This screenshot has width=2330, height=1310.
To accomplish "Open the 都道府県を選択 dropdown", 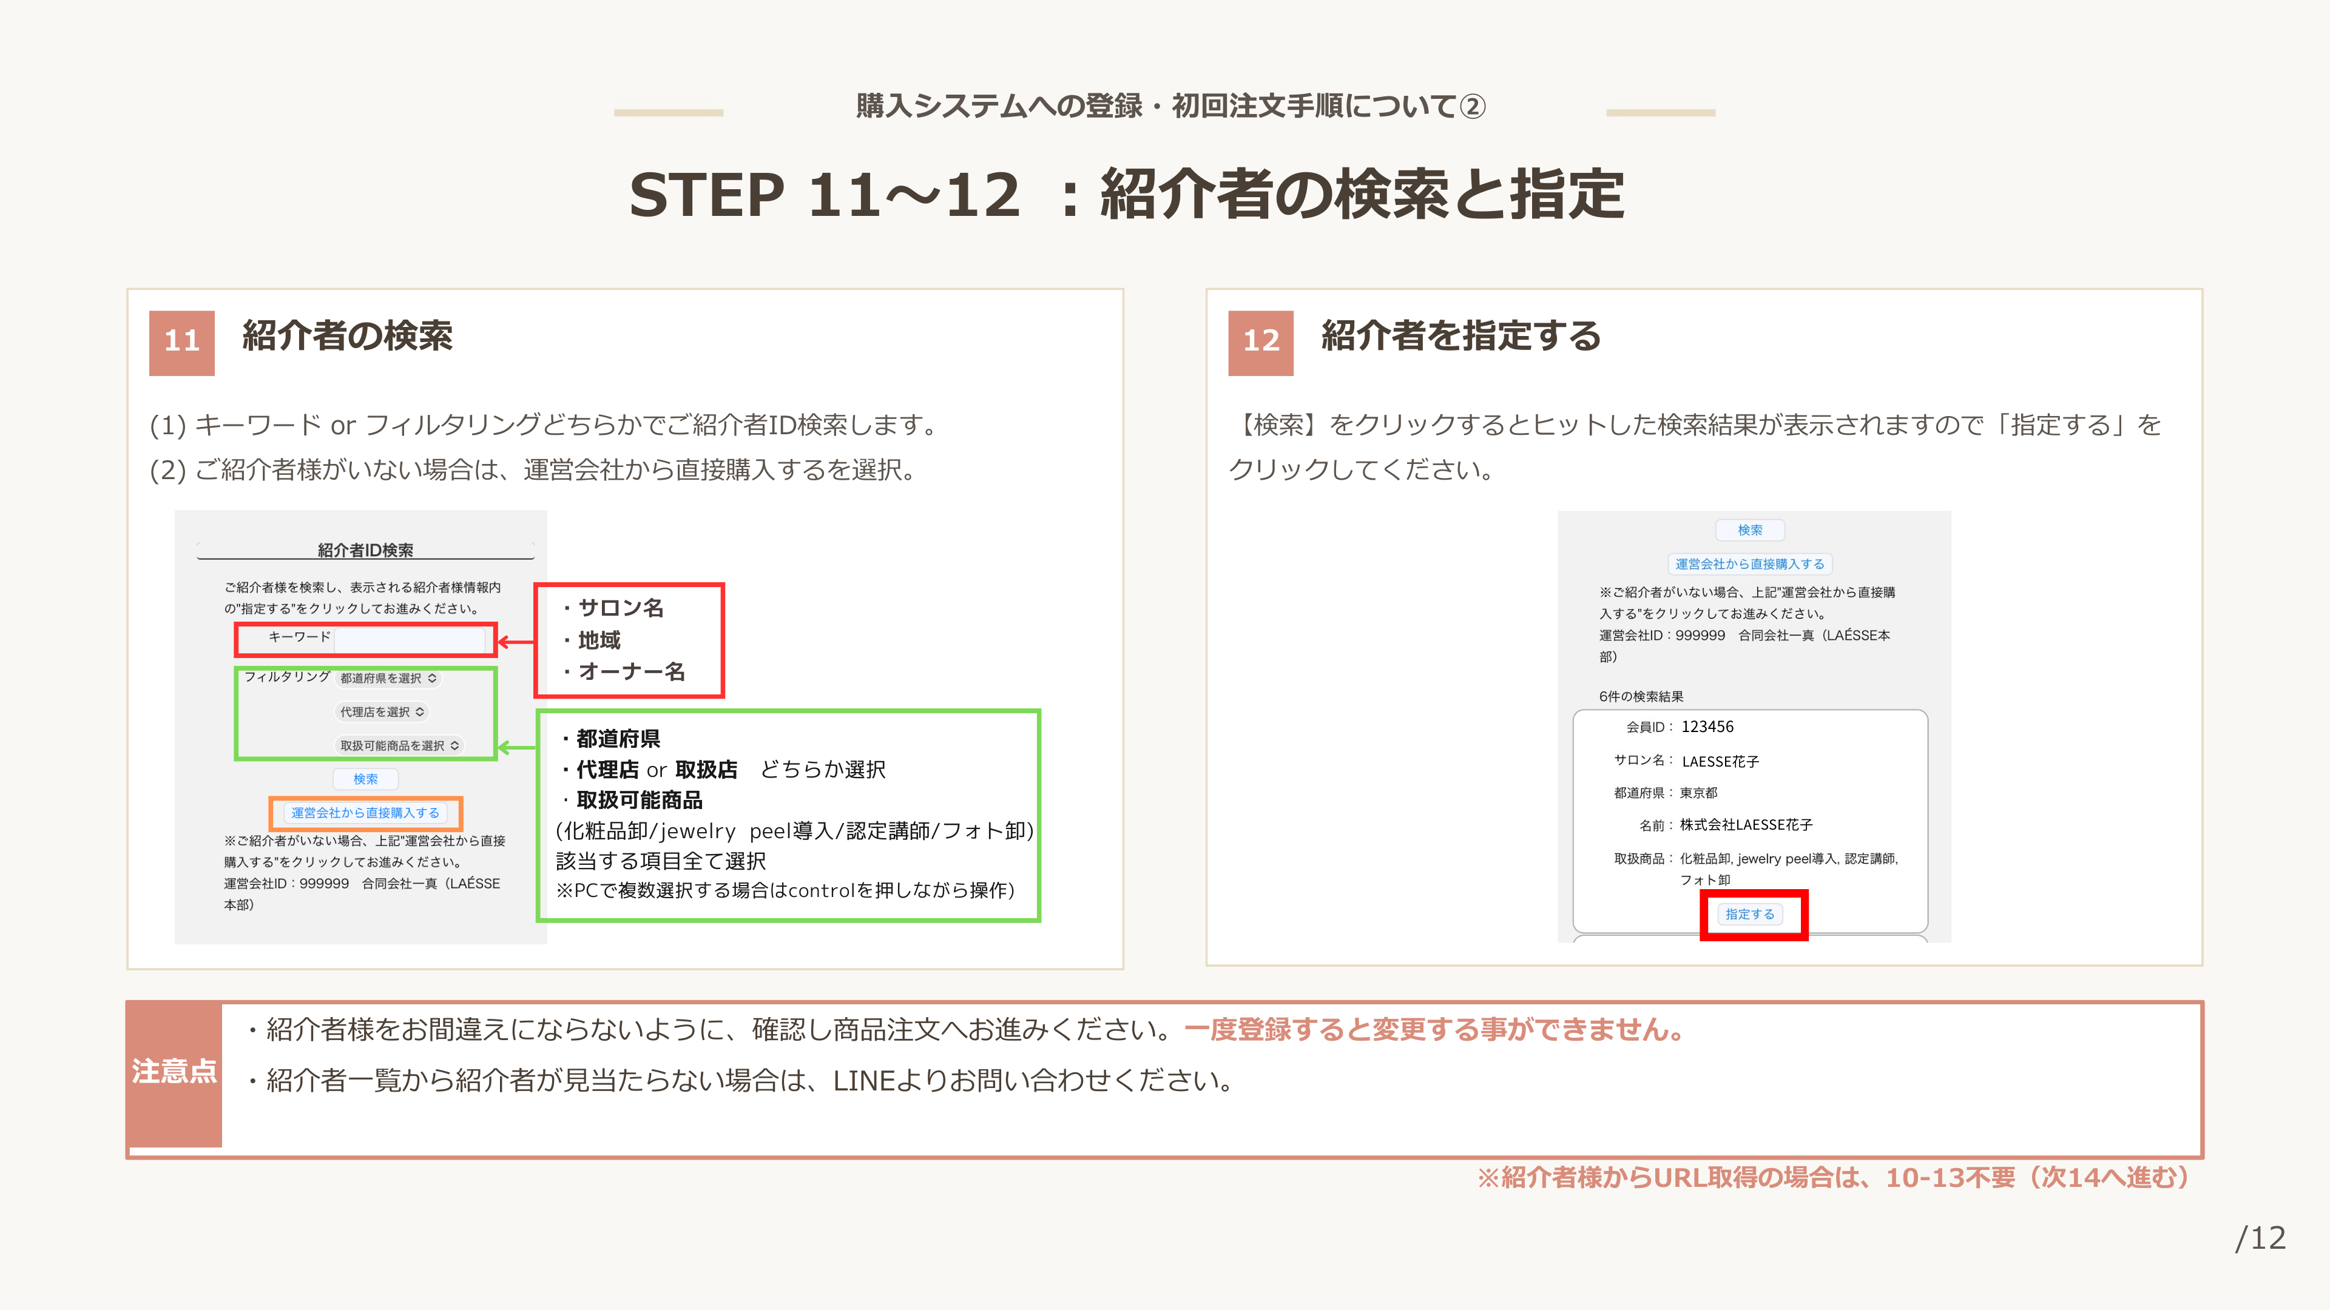I will pos(388,678).
